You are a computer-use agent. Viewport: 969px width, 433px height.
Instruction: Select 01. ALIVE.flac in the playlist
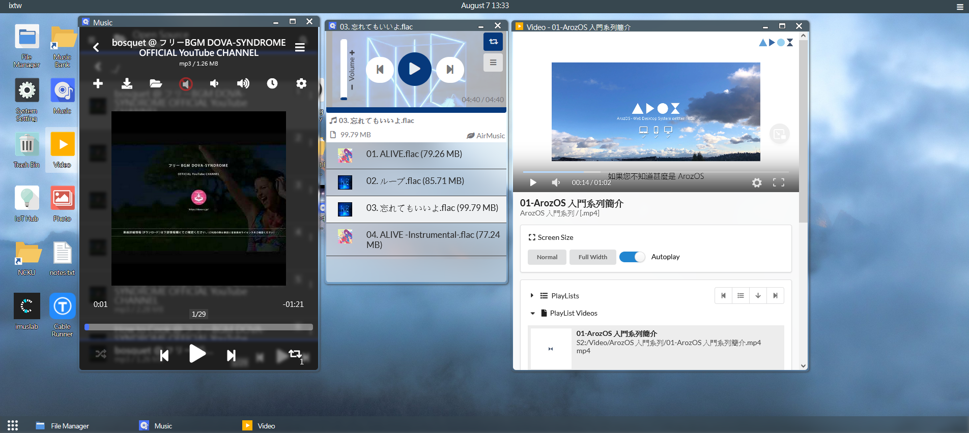point(415,154)
